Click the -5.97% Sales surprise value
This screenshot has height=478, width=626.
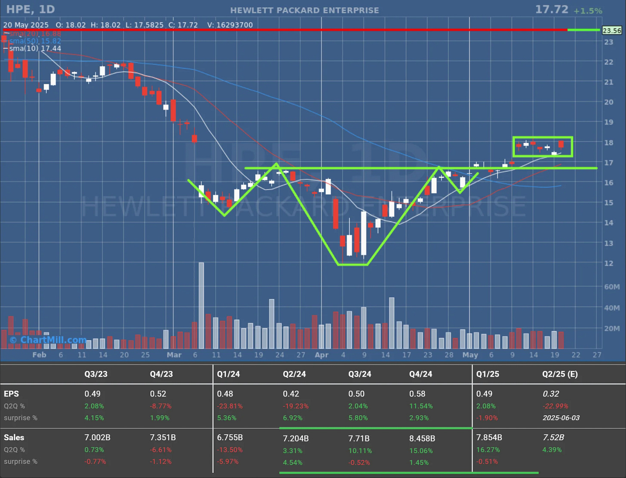click(227, 462)
